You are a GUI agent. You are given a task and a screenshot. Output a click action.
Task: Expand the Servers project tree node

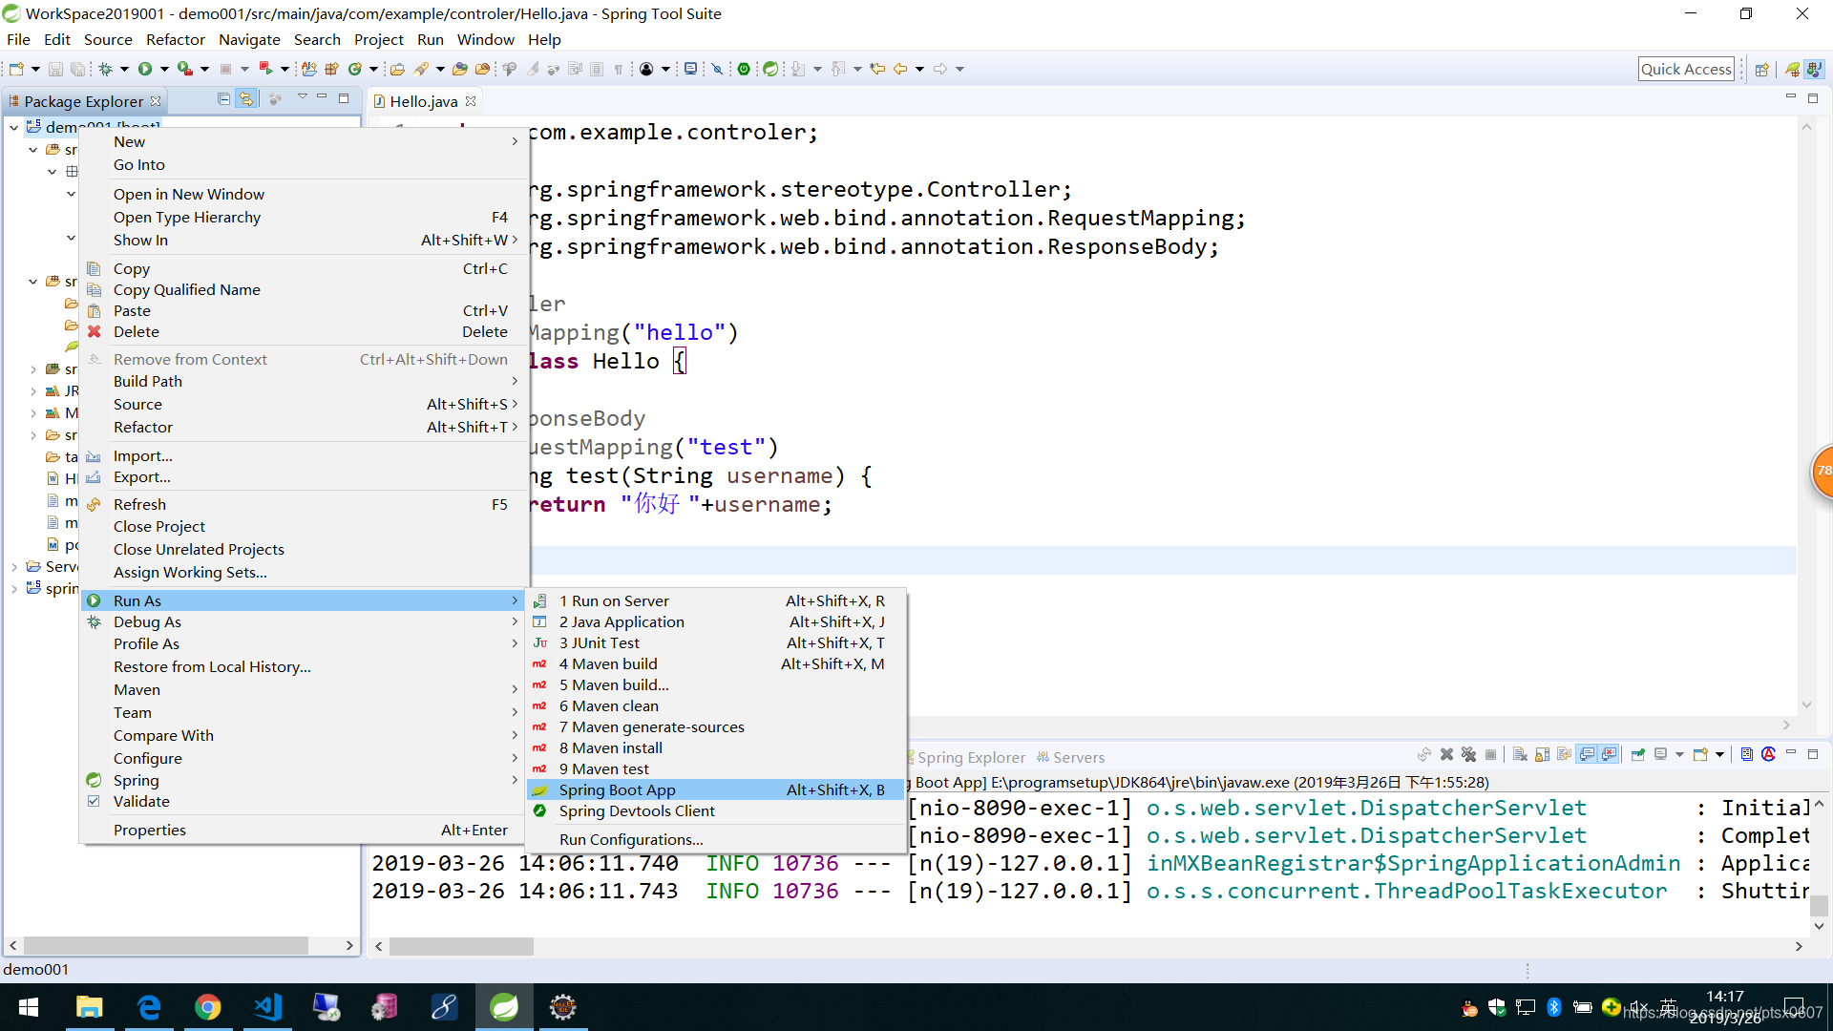pyautogui.click(x=14, y=567)
